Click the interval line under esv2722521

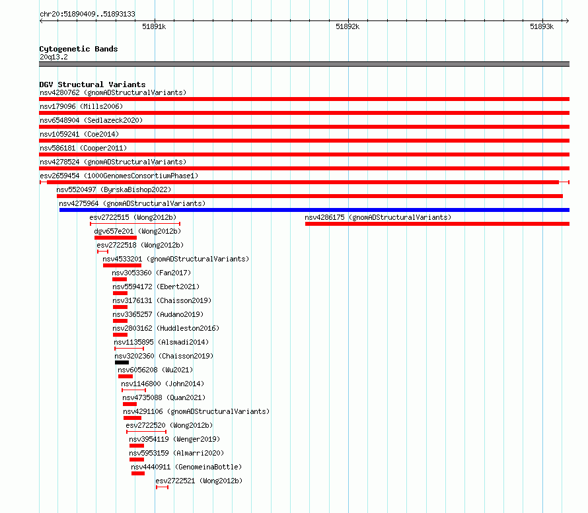tap(162, 487)
